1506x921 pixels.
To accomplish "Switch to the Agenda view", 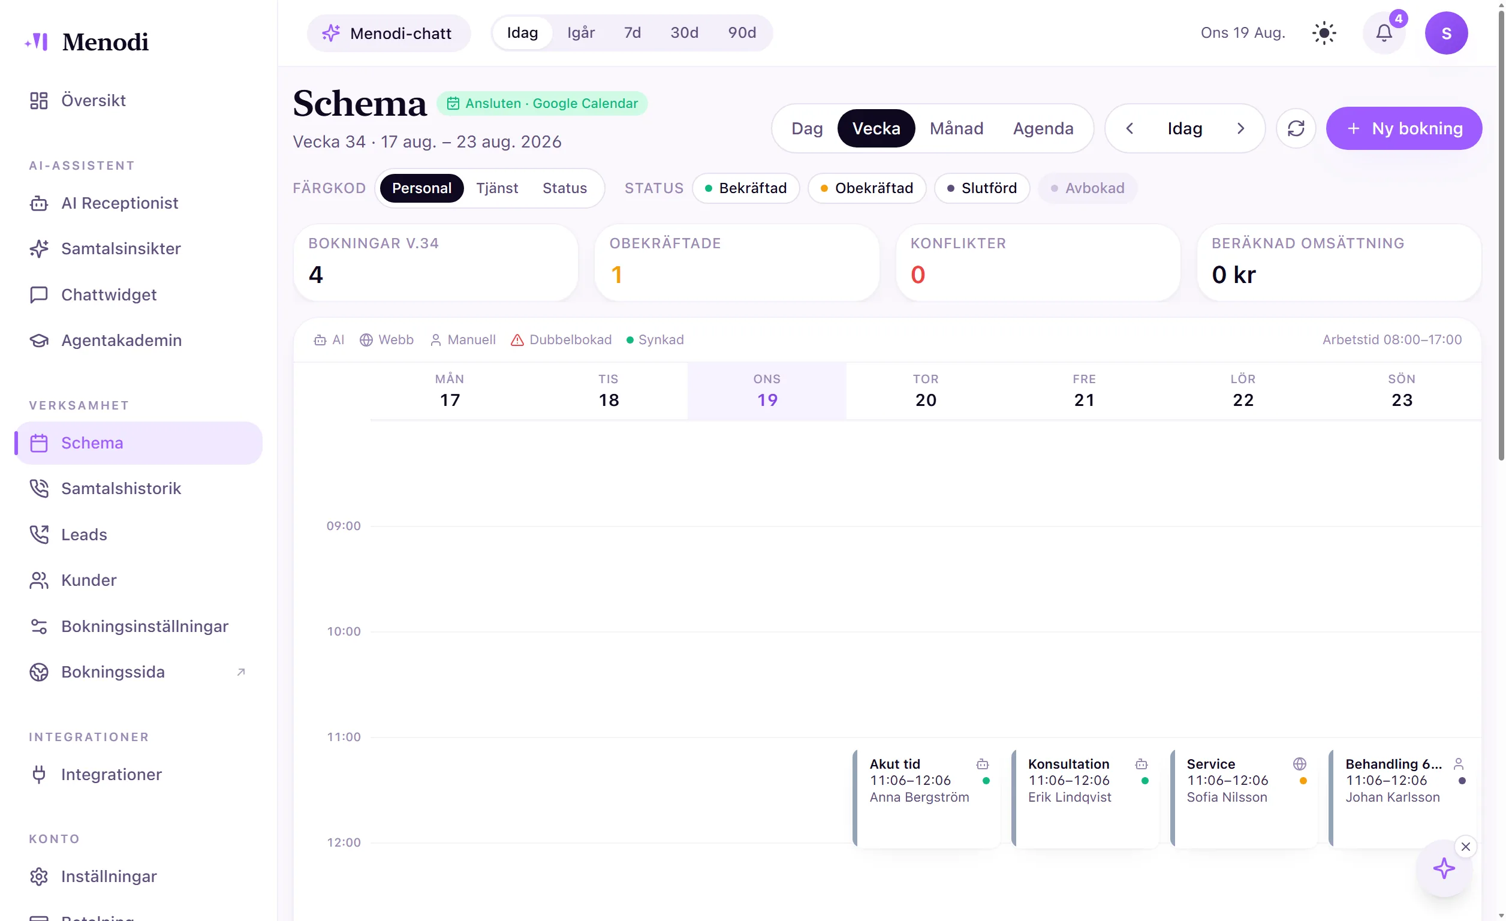I will (x=1043, y=128).
